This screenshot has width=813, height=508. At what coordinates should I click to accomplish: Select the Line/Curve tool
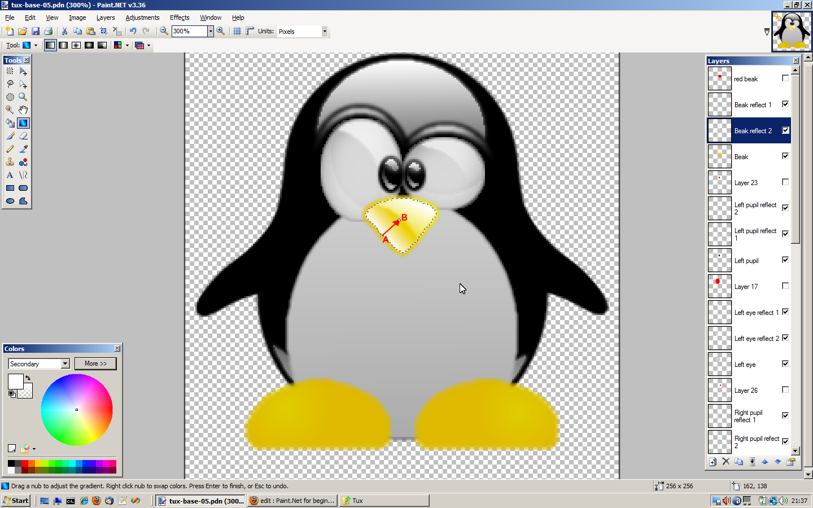pyautogui.click(x=23, y=175)
